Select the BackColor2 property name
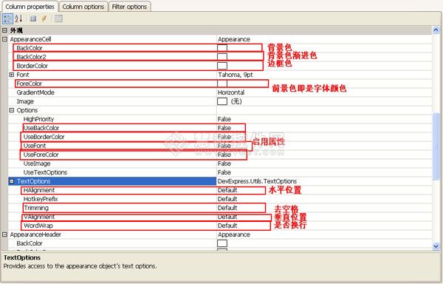The width and height of the screenshot is (443, 284). (x=31, y=57)
